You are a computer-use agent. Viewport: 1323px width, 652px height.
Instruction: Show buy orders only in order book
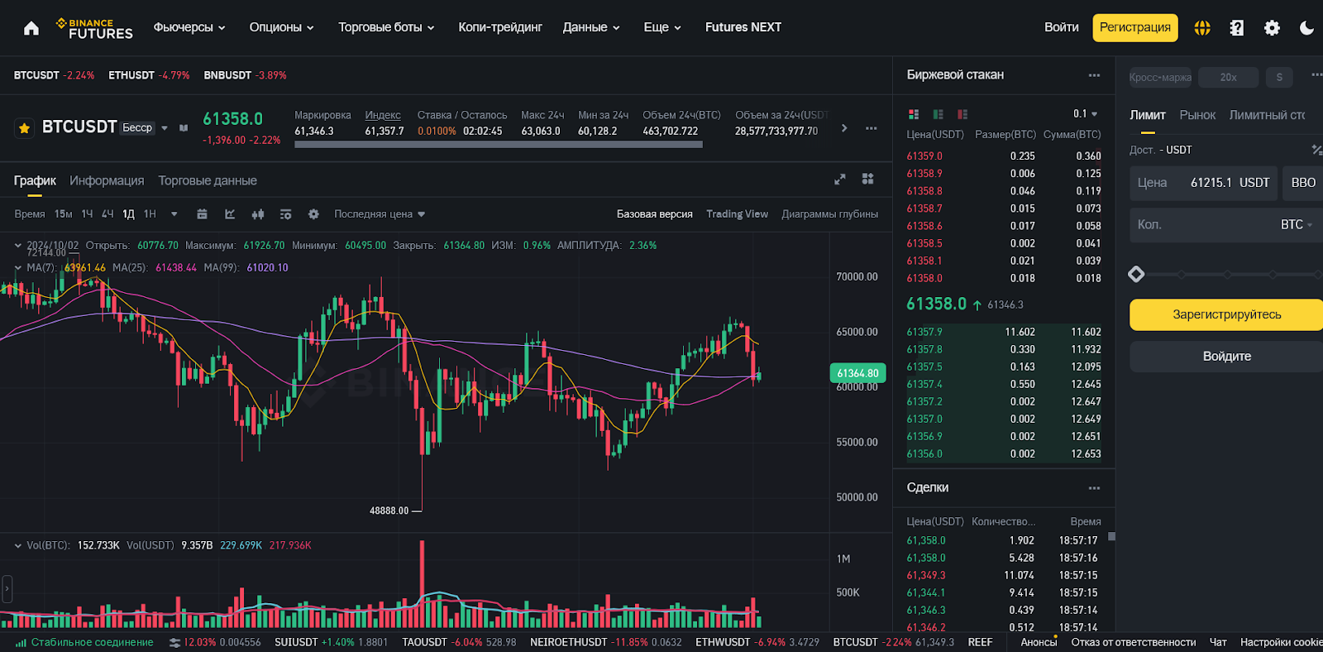938,114
